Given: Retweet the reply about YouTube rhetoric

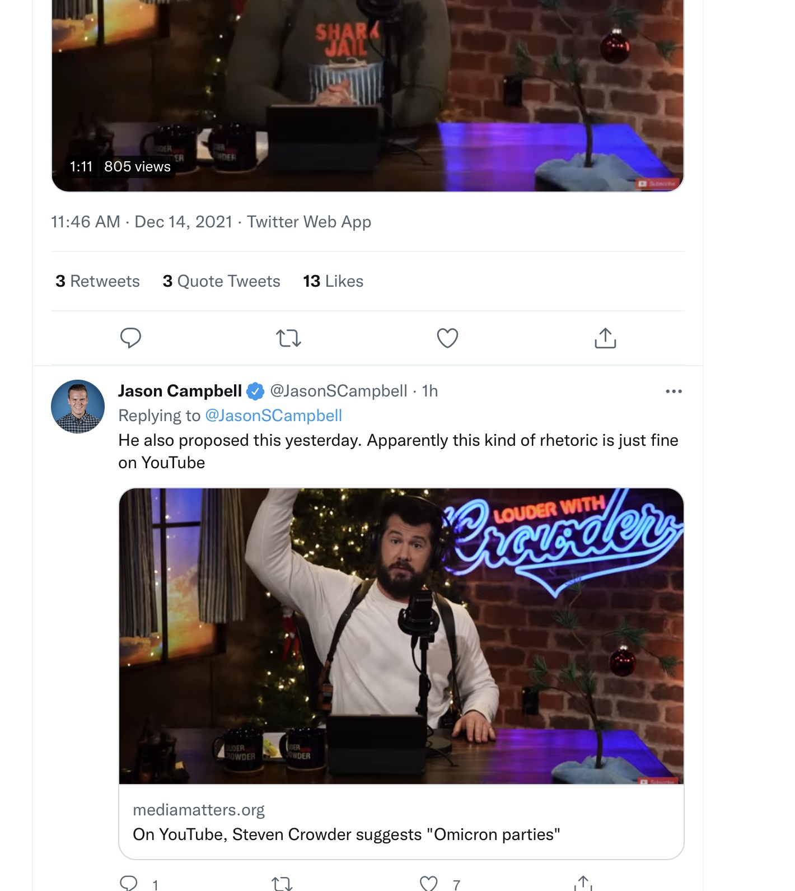Looking at the screenshot, I should [x=282, y=883].
